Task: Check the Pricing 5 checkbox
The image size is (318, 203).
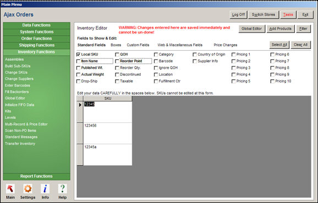Action: (234, 81)
